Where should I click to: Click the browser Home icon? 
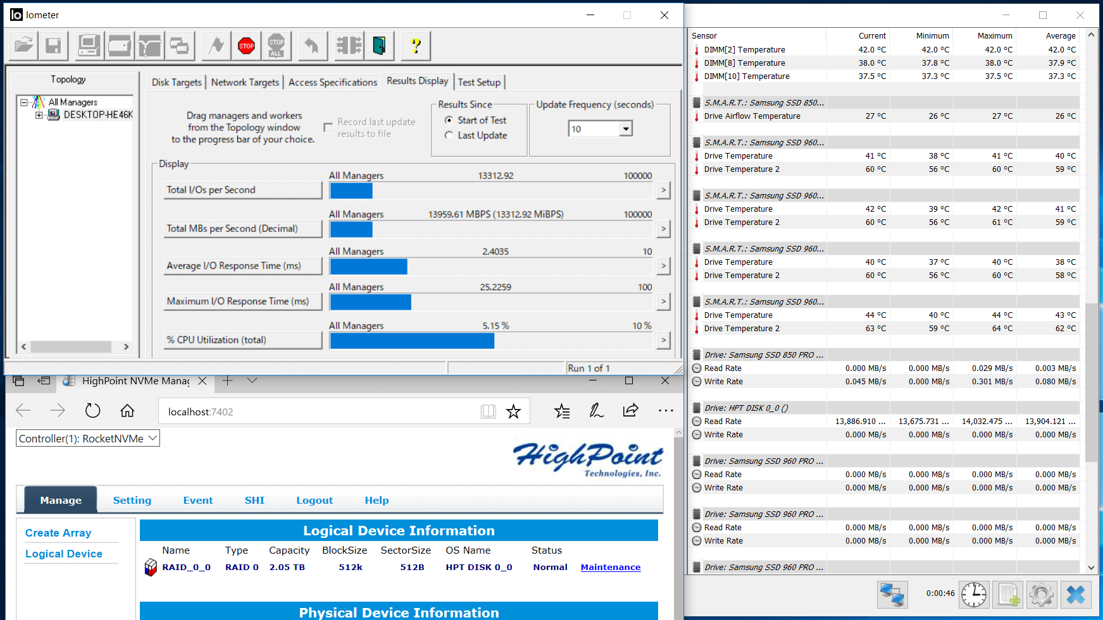[127, 411]
